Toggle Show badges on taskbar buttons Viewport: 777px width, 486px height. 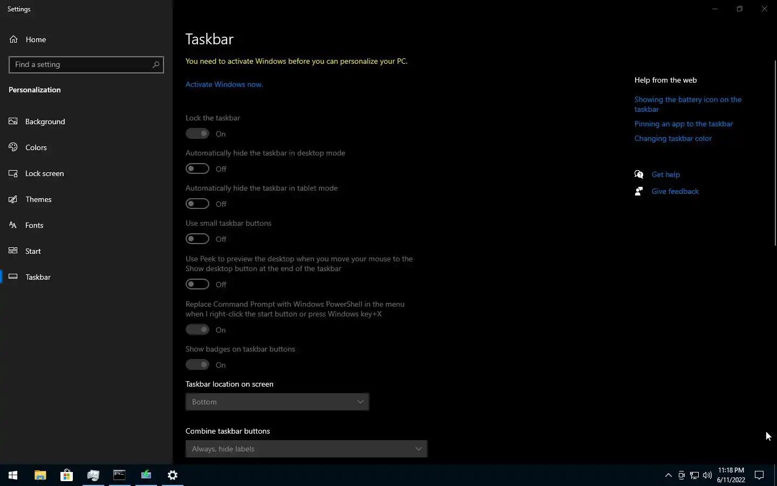pyautogui.click(x=197, y=364)
